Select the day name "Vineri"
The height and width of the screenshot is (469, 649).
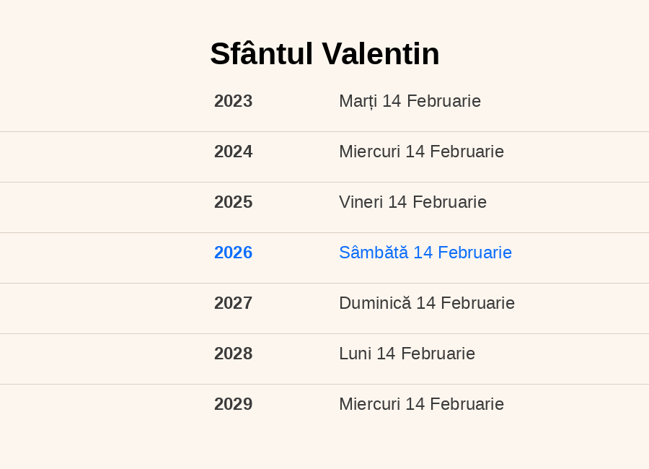(x=361, y=202)
